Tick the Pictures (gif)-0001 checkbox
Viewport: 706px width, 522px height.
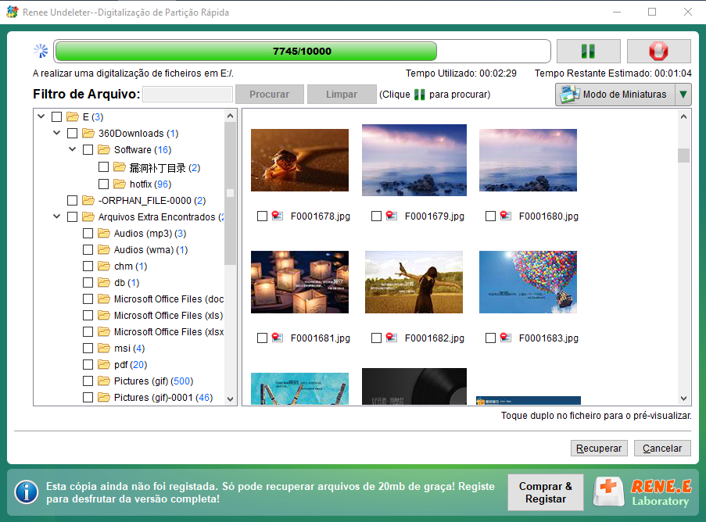tap(88, 397)
